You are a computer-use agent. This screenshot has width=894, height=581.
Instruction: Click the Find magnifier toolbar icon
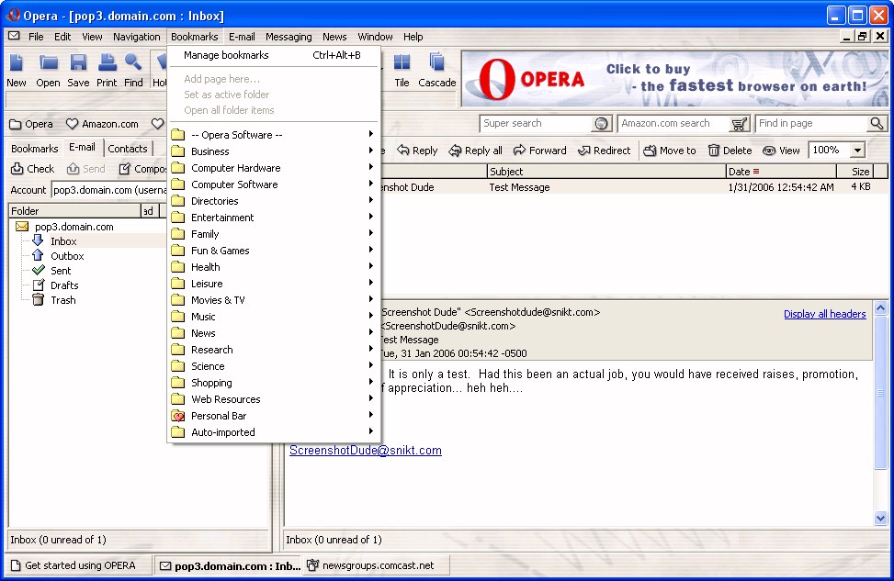(133, 62)
